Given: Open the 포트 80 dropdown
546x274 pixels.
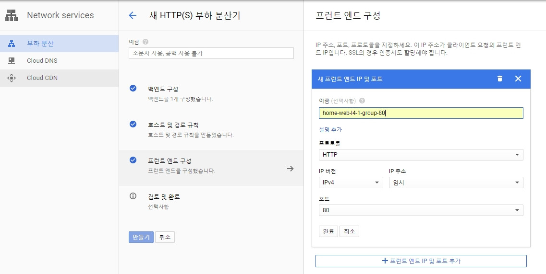Looking at the screenshot, I should tap(421, 210).
